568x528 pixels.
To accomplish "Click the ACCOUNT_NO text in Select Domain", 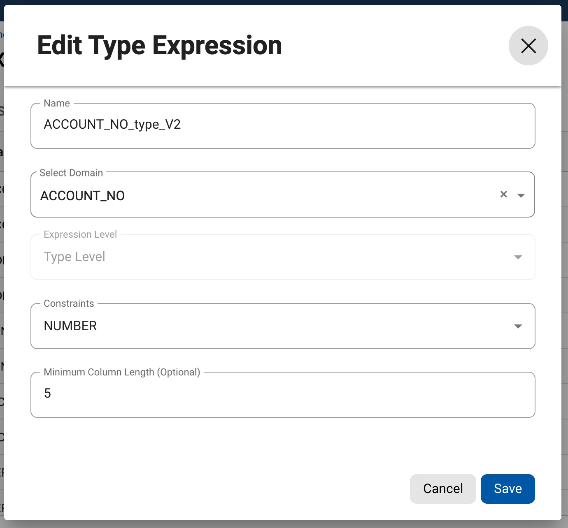I will coord(82,196).
